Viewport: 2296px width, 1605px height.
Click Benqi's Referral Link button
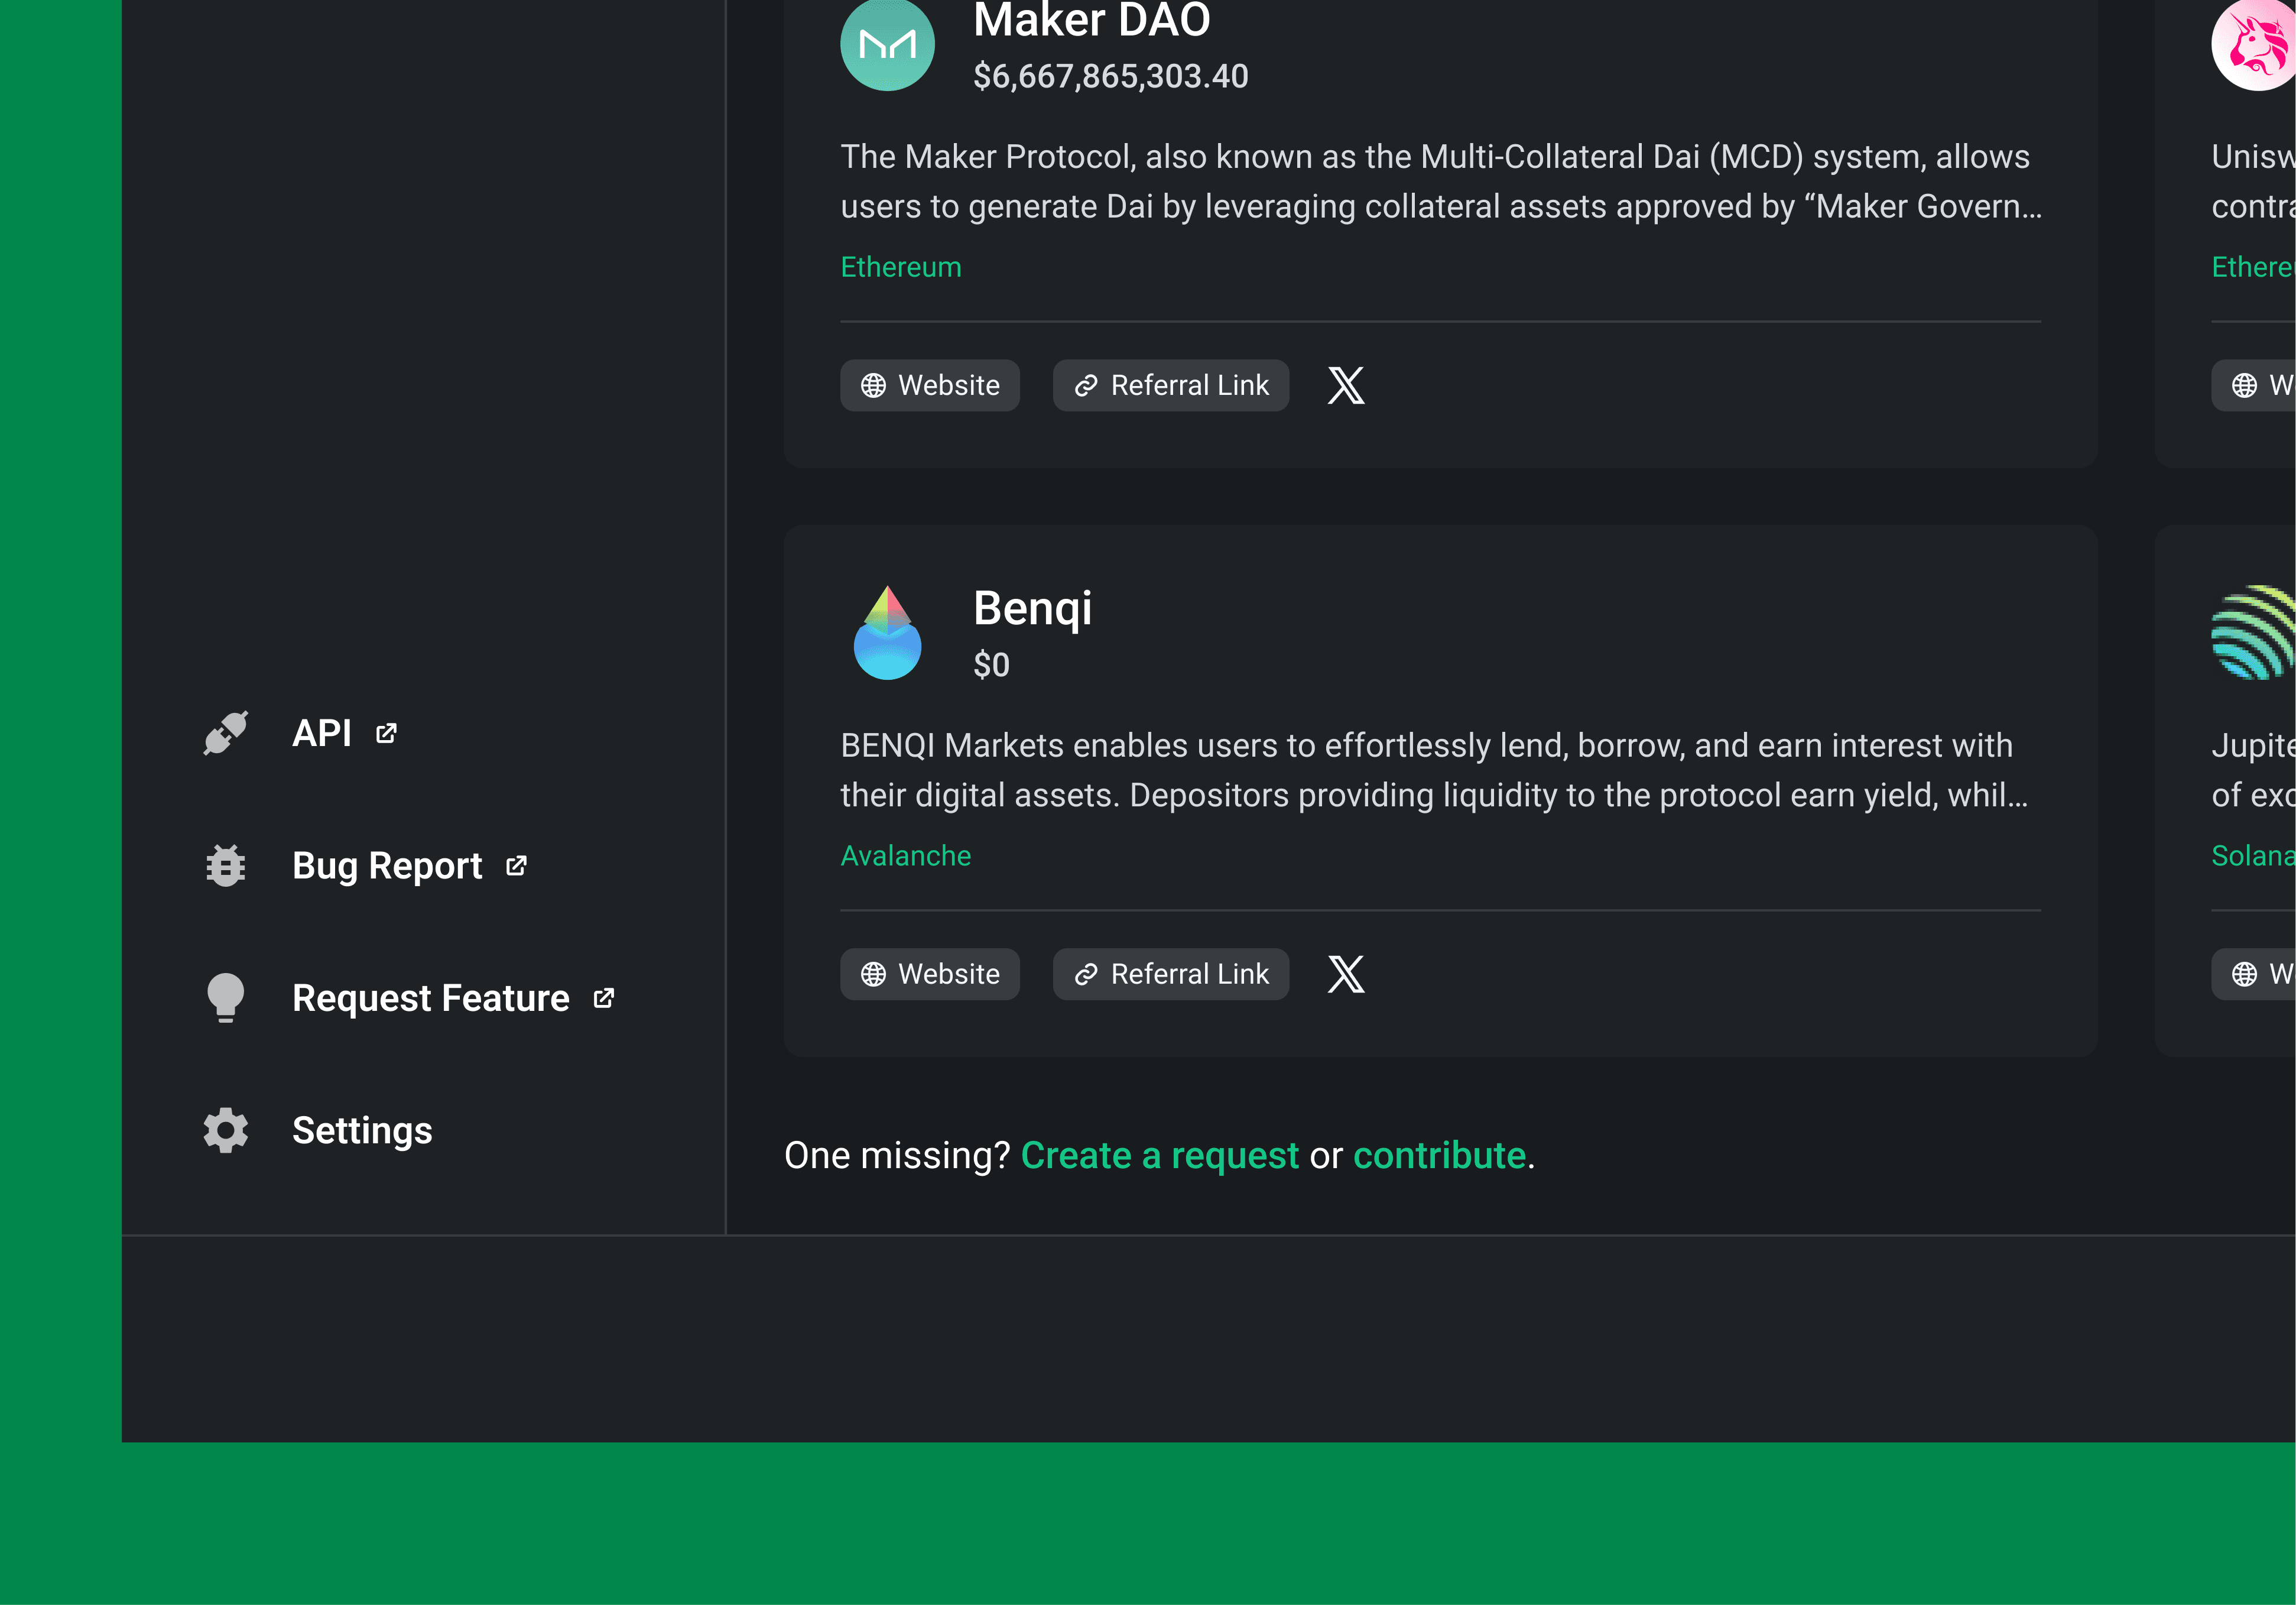[x=1171, y=974]
